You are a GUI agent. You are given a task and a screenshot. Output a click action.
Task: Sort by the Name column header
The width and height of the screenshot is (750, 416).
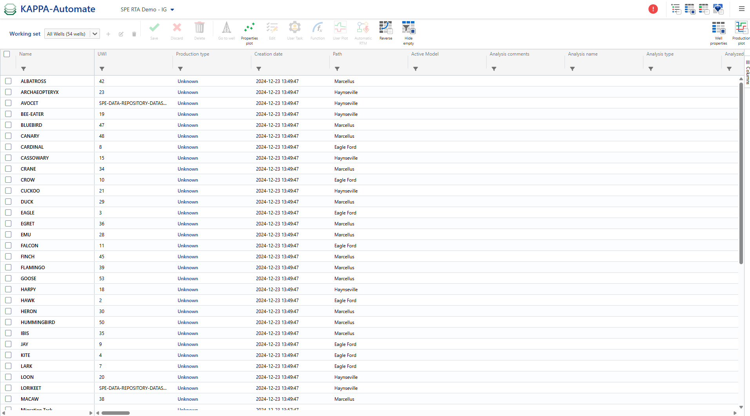tap(25, 54)
